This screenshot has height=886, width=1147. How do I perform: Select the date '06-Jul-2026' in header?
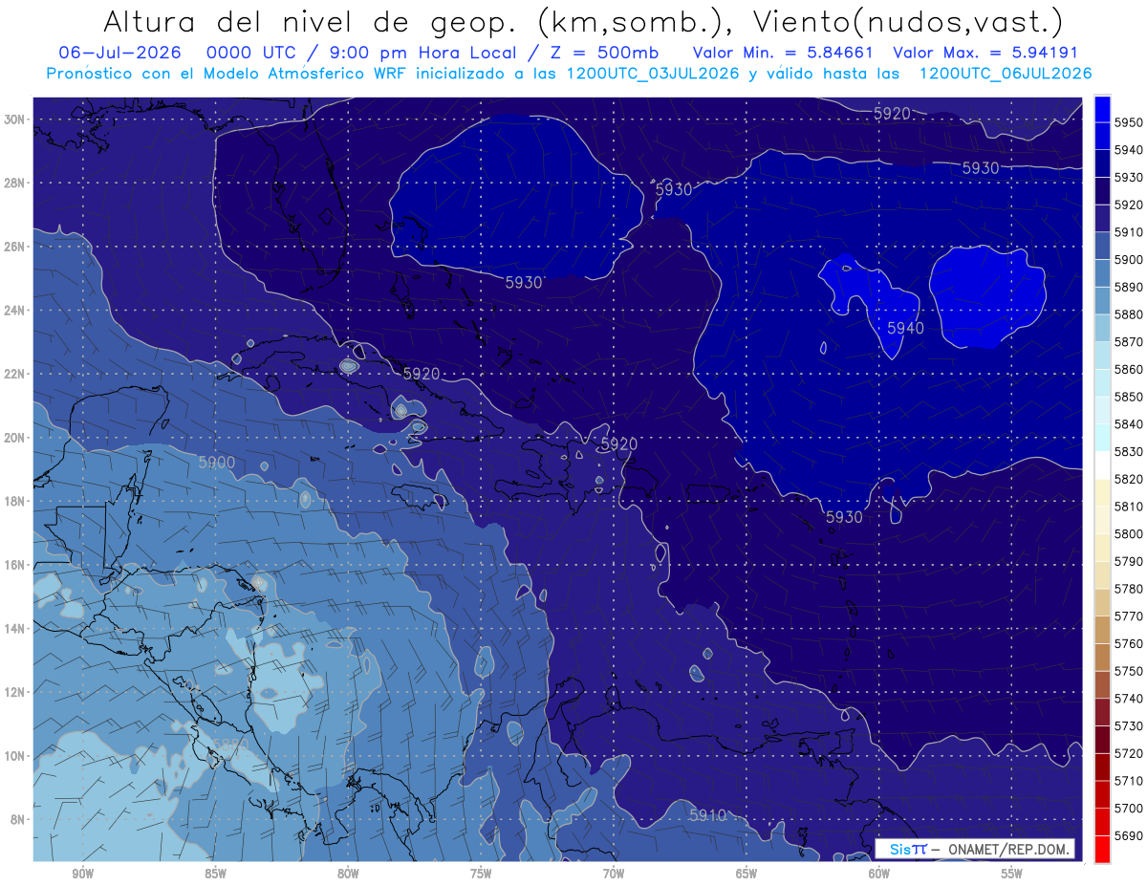tap(119, 53)
